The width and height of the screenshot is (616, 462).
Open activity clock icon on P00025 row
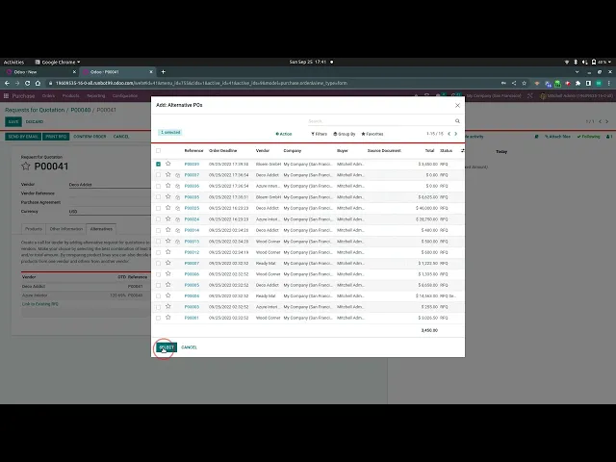pyautogui.click(x=177, y=208)
